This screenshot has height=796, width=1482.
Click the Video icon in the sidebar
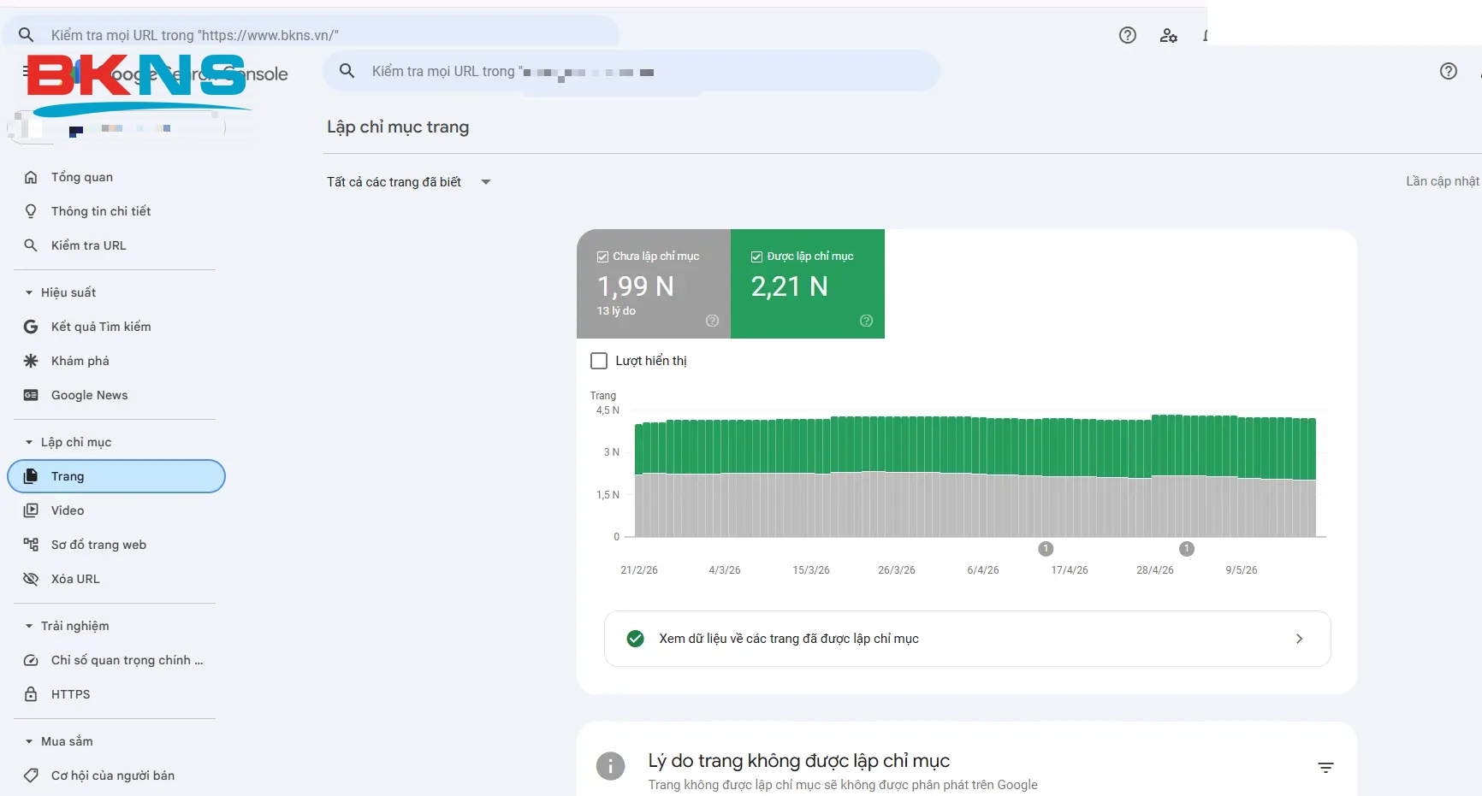click(31, 510)
